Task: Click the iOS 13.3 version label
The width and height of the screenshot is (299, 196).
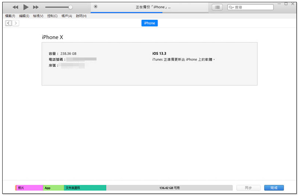Action: coord(159,53)
